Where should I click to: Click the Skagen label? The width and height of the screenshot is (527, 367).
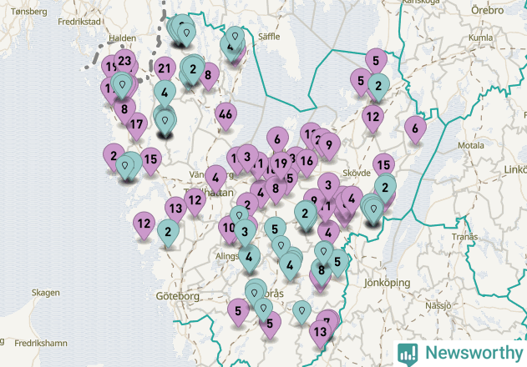(46, 293)
